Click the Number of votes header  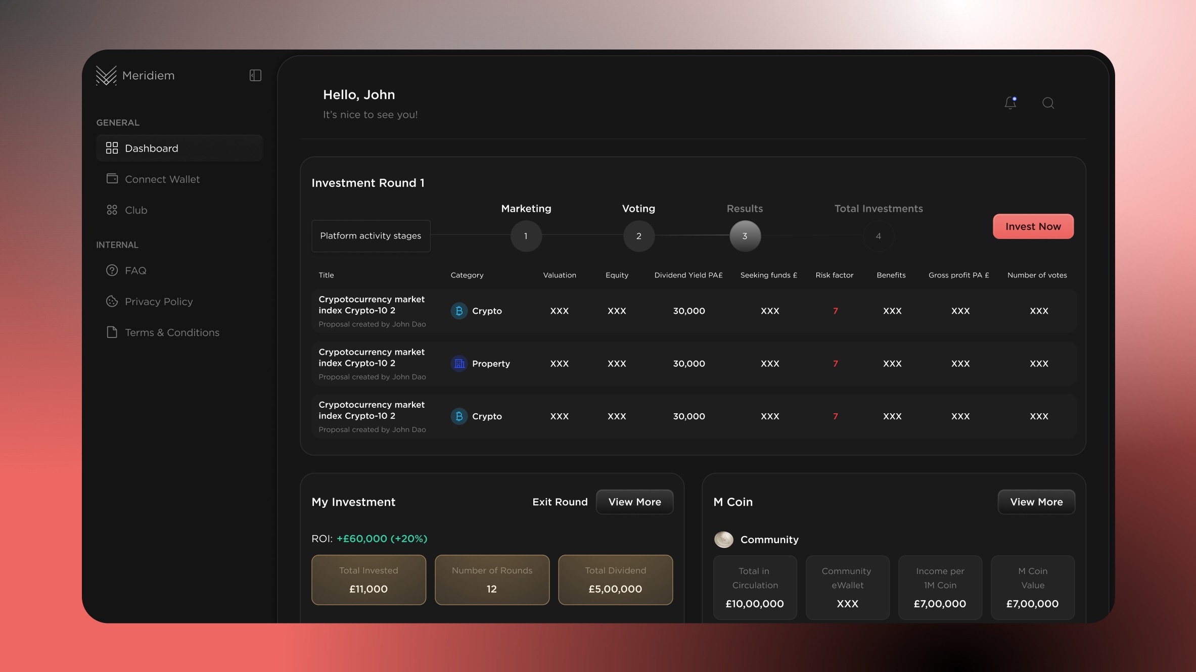click(1037, 275)
